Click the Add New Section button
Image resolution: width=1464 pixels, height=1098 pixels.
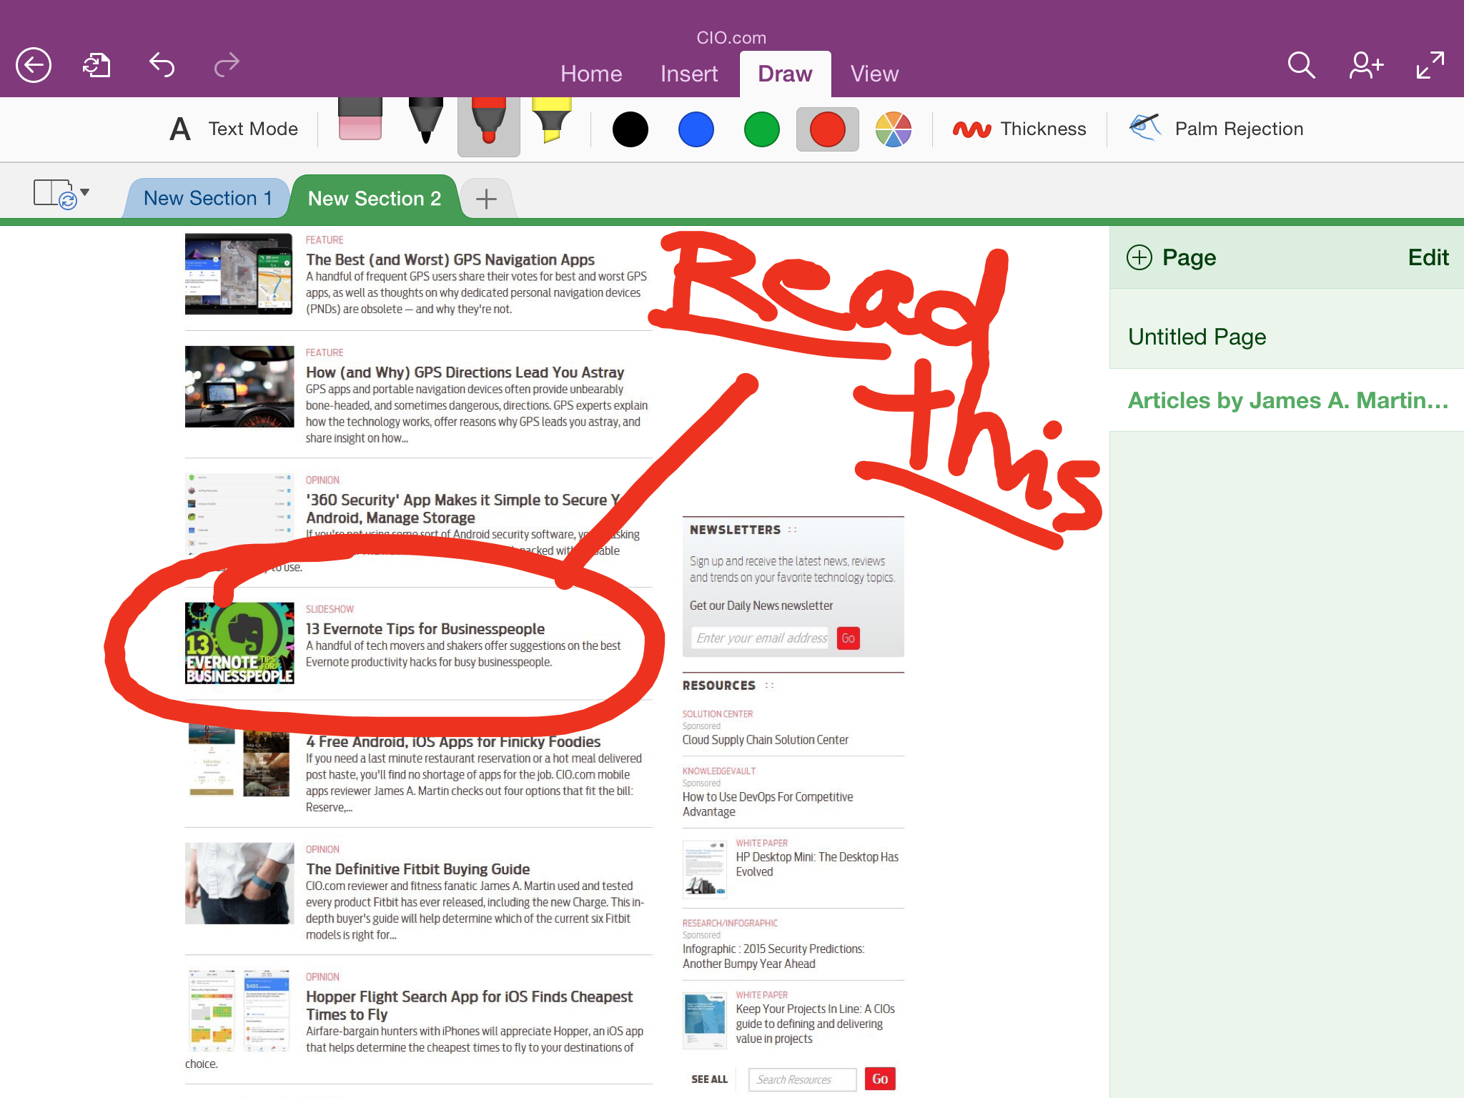tap(485, 197)
